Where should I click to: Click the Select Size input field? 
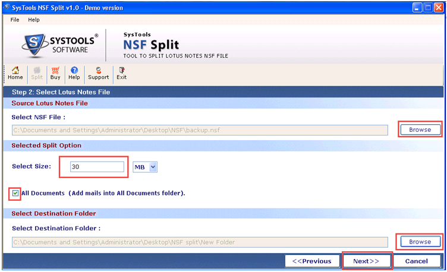(x=97, y=167)
